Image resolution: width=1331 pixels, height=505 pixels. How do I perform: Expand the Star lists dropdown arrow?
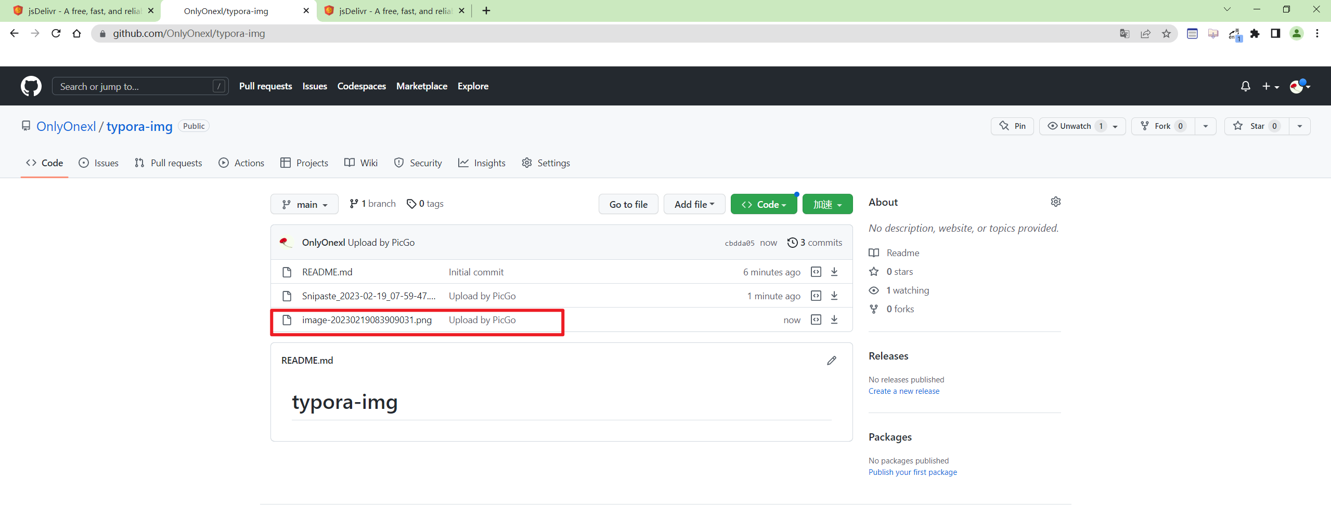pos(1300,126)
